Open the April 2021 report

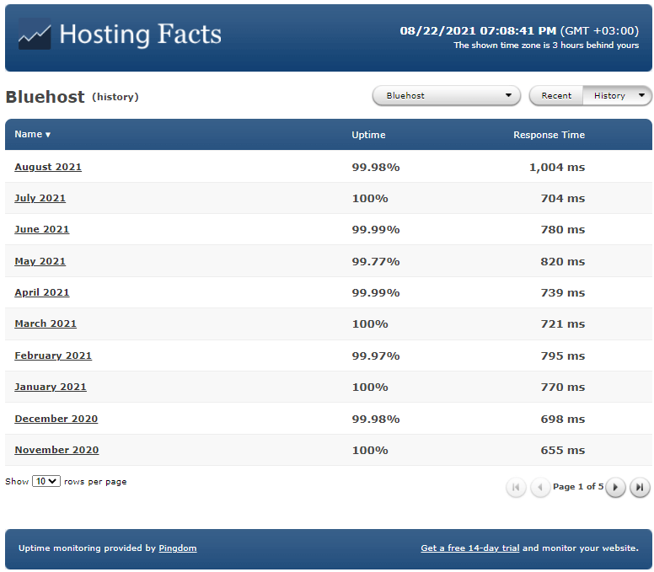(41, 292)
